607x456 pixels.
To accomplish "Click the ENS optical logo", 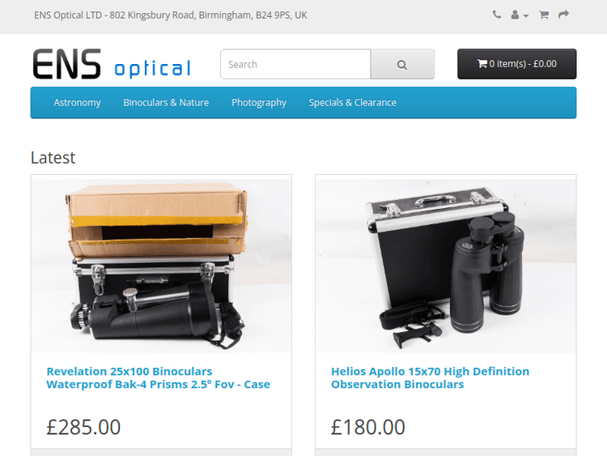I will [112, 64].
